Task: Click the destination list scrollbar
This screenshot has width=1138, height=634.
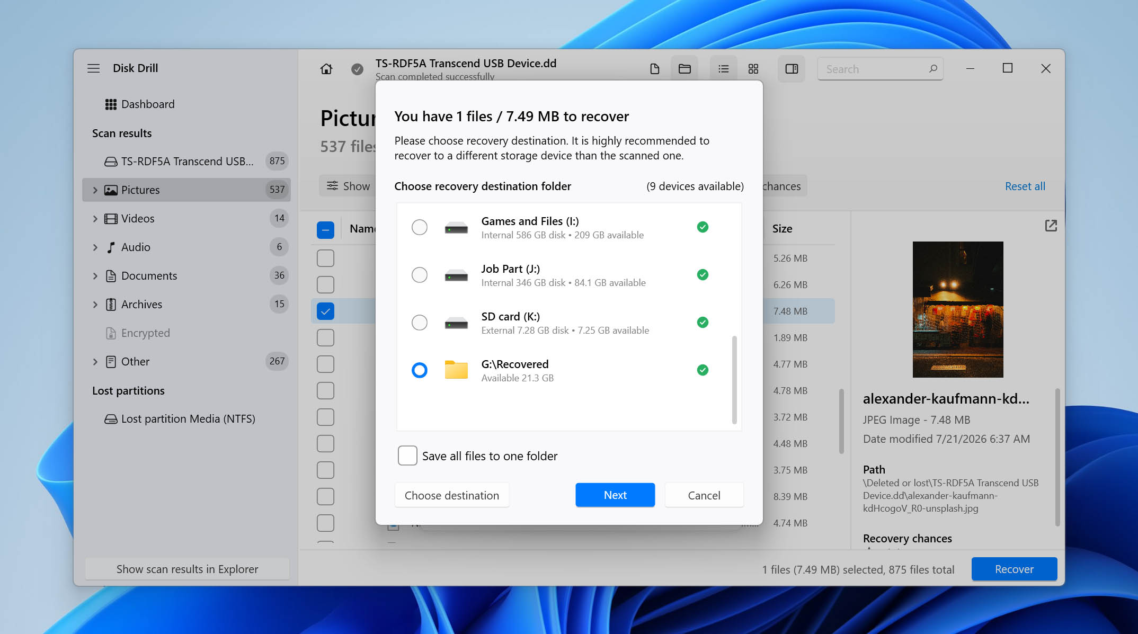Action: click(x=734, y=380)
